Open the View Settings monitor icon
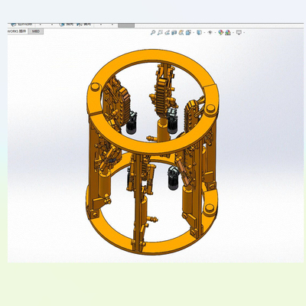Screen dimensions: 306x306 click(239, 32)
